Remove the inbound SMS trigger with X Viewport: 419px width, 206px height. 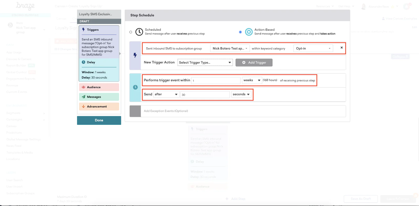[341, 48]
